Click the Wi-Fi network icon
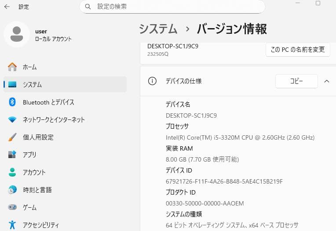This screenshot has height=231, width=336. (x=12, y=119)
